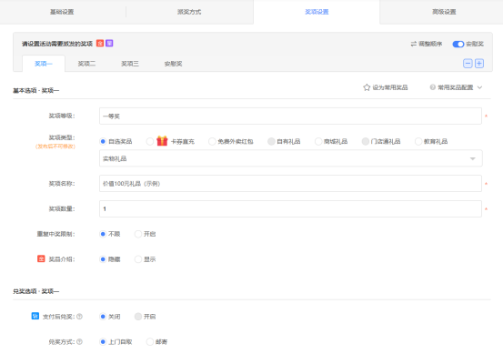The image size is (503, 354).
Task: Focus the 奖项等级 input field
Action: [x=290, y=116]
